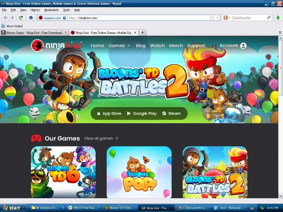Click the network tray icon near the clock

coord(262,208)
